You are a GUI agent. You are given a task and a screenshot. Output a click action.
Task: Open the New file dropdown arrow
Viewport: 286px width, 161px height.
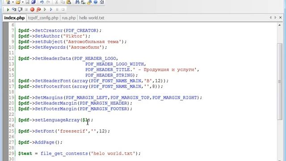pos(13,2)
